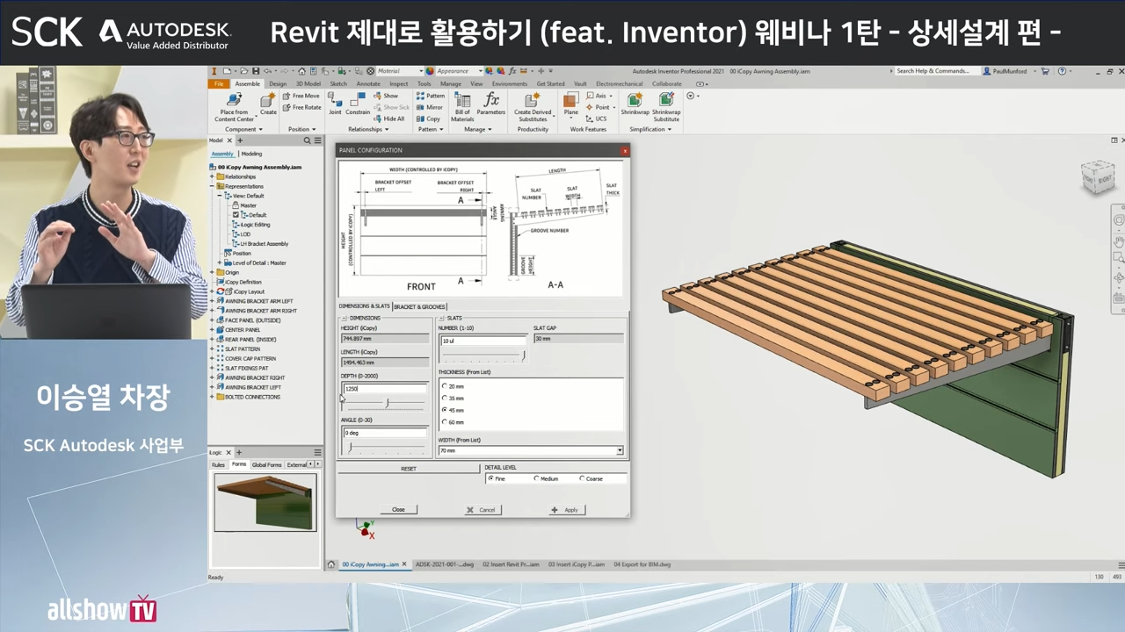Click the Free Move tool
Viewport: 1125px width, 632px height.
click(301, 96)
